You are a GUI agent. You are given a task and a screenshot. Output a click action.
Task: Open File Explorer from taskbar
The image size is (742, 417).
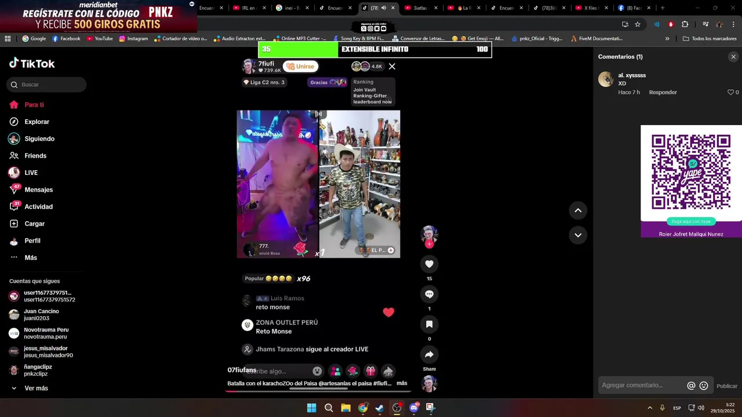345,408
